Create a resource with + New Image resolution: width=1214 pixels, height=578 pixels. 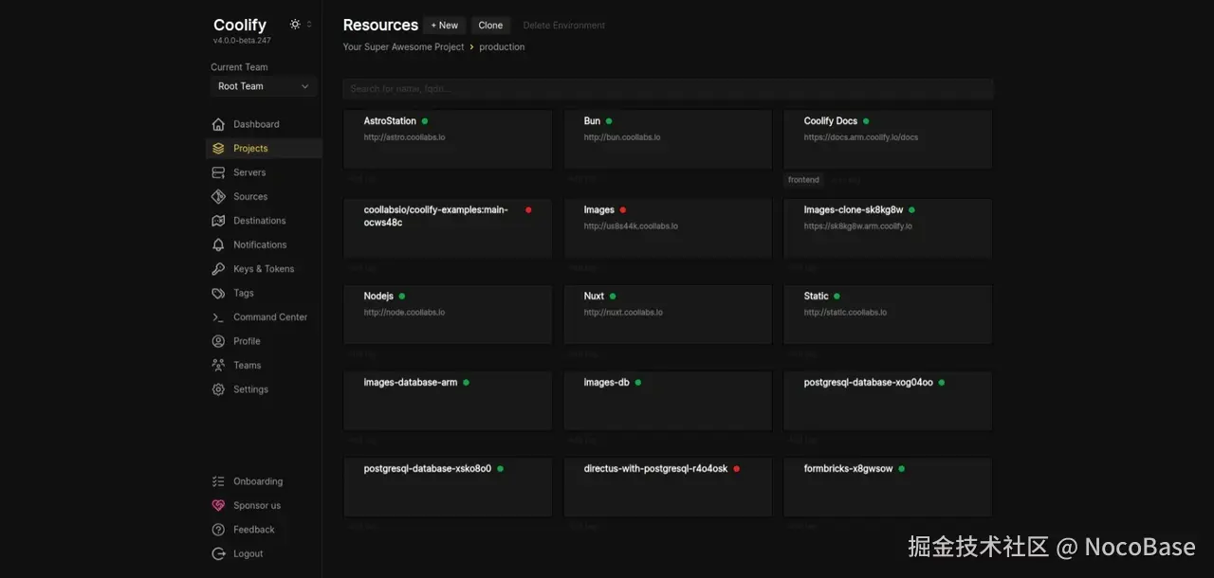point(445,26)
